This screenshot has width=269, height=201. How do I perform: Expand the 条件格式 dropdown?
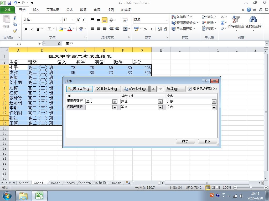191,17
